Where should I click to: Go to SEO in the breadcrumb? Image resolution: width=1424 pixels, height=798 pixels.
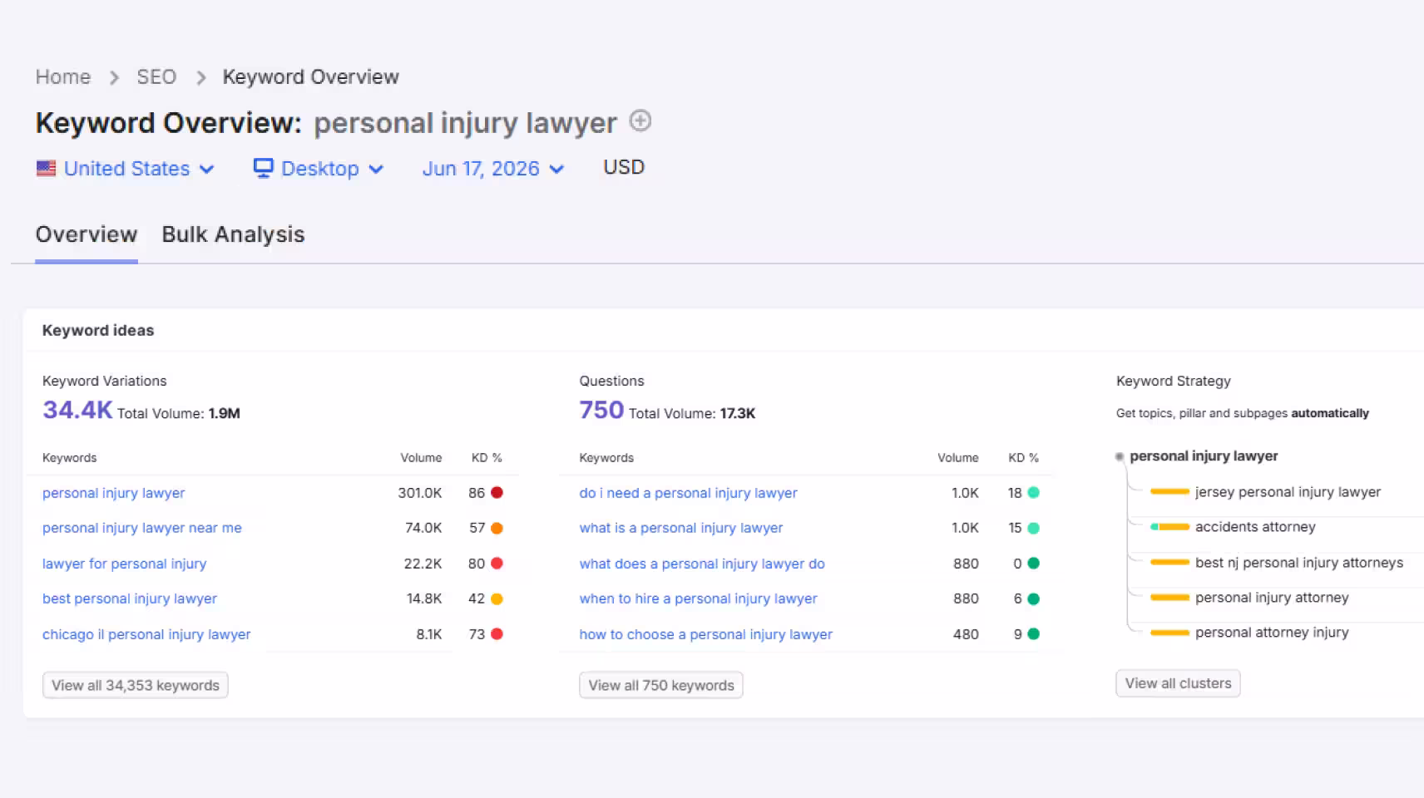click(156, 77)
